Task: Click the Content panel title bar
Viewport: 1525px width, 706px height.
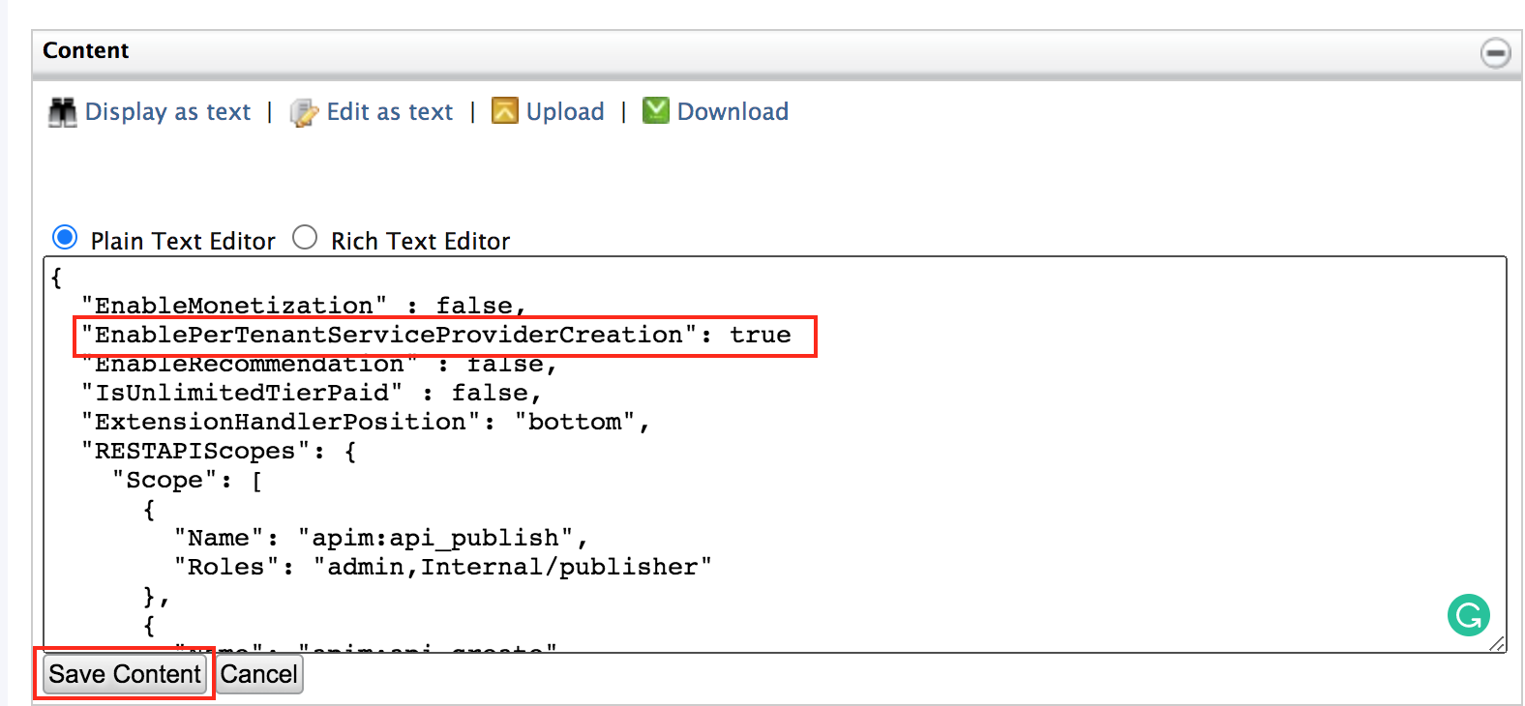Action: click(x=85, y=50)
